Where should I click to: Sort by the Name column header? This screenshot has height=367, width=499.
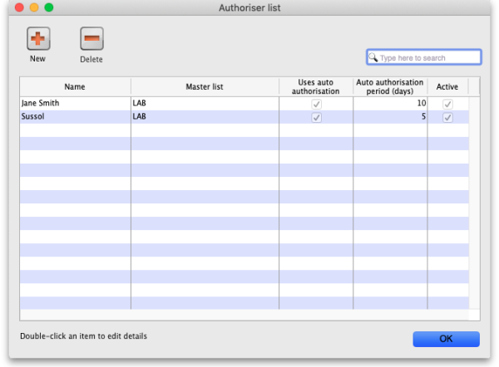(75, 86)
